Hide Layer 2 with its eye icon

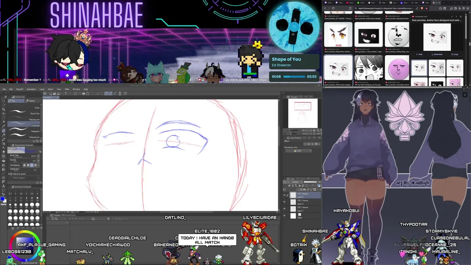284,202
